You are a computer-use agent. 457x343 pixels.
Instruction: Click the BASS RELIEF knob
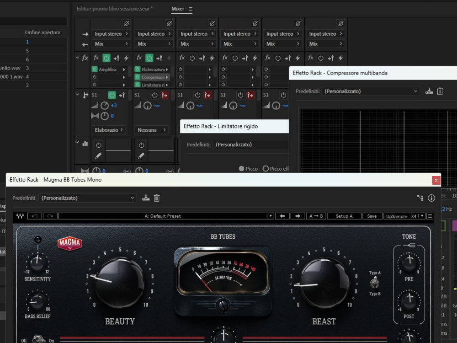click(x=37, y=300)
